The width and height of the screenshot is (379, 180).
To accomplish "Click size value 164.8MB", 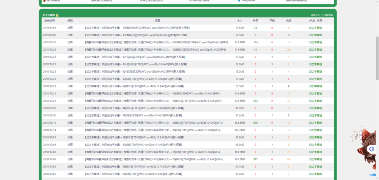I will point(240,123).
